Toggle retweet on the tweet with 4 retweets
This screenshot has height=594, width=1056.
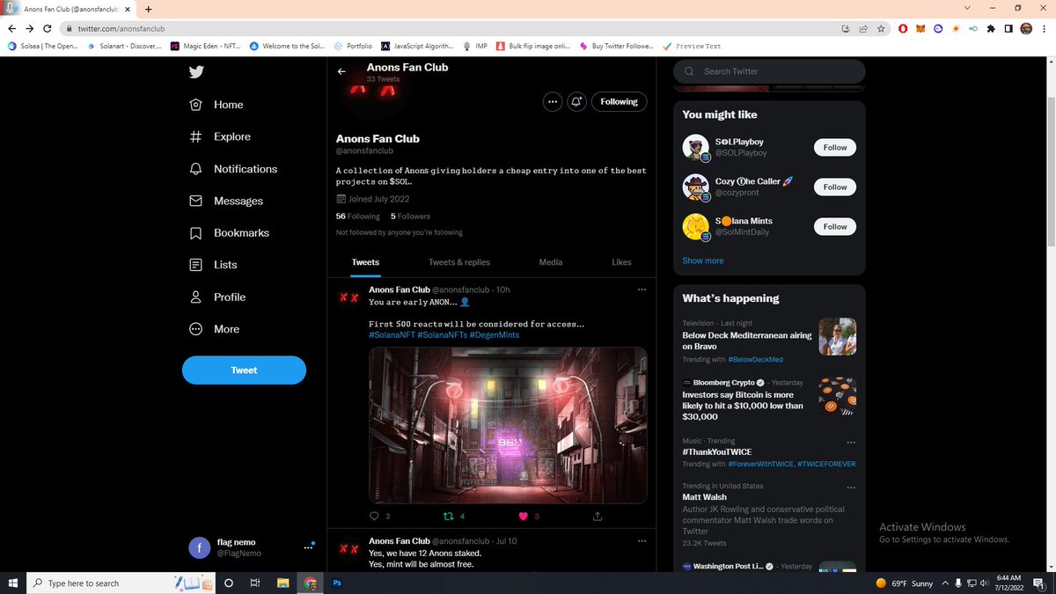pos(448,516)
